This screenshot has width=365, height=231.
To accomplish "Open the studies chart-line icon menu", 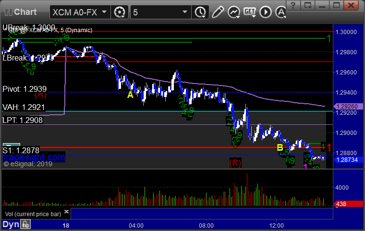I will 234,12.
